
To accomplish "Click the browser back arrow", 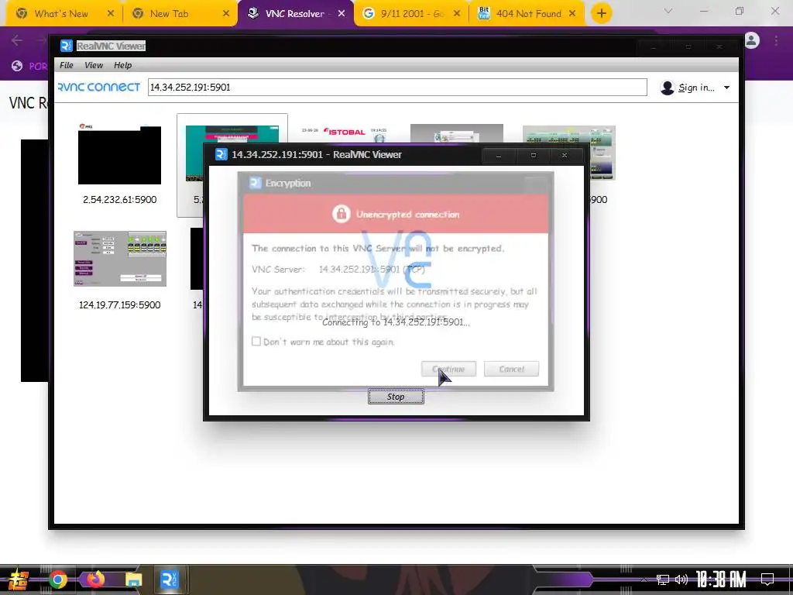I will (17, 40).
